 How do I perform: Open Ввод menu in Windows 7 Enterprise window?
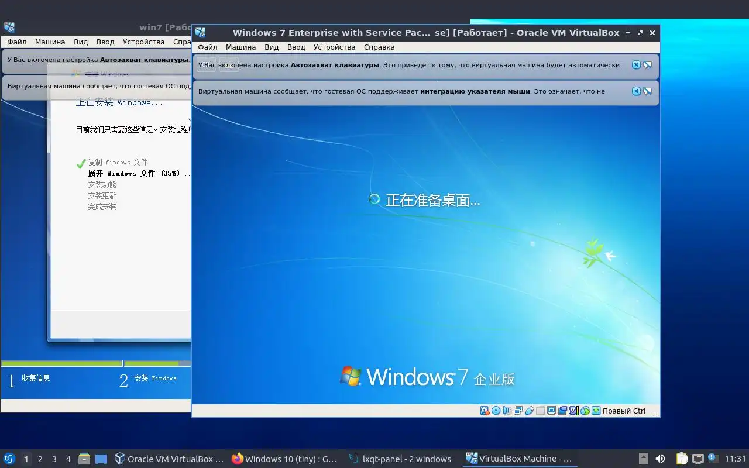(x=296, y=47)
